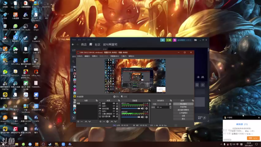
Task: Open the OBS 视图(V) menu
Action: [95, 56]
